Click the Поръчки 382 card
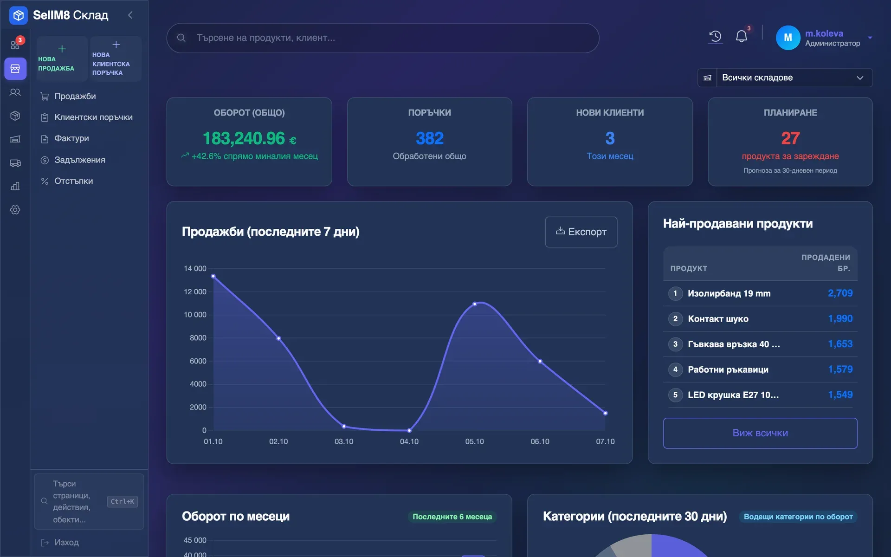The width and height of the screenshot is (891, 557). coord(429,142)
